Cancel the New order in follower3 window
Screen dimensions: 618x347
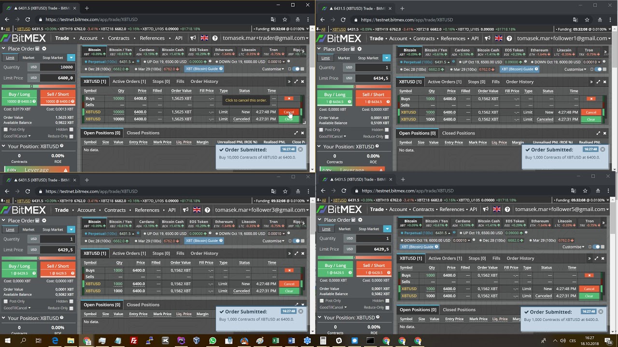[x=289, y=284]
